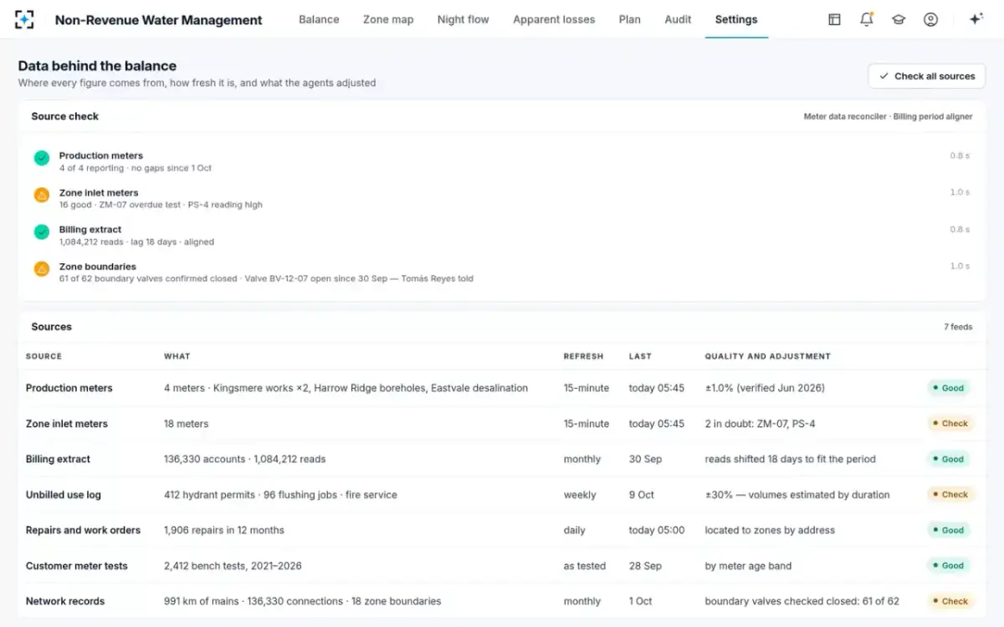Click '2 in doubt: ZM-07, PS-4' cell
Viewport: 1004px width, 627px height.
pyautogui.click(x=760, y=424)
